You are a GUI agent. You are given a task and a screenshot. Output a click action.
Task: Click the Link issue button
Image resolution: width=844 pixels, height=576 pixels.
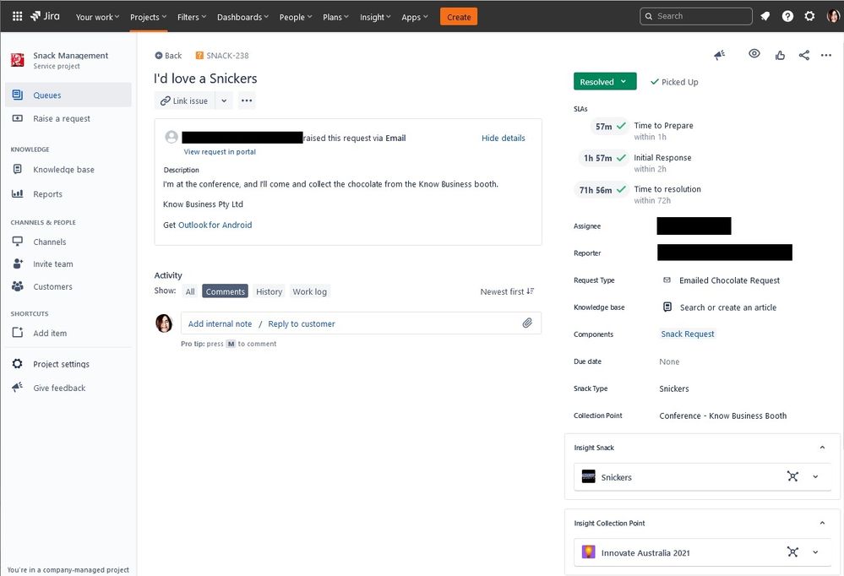(x=185, y=101)
